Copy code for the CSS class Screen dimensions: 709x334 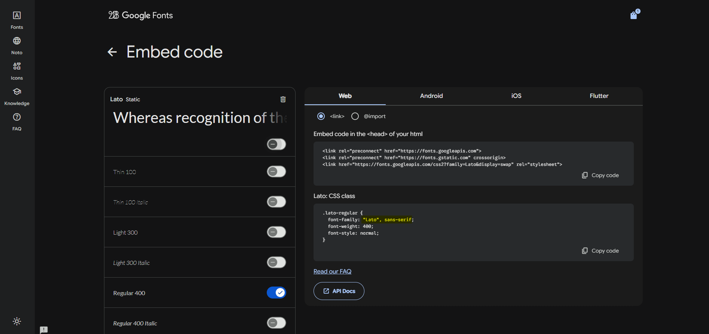[600, 251]
